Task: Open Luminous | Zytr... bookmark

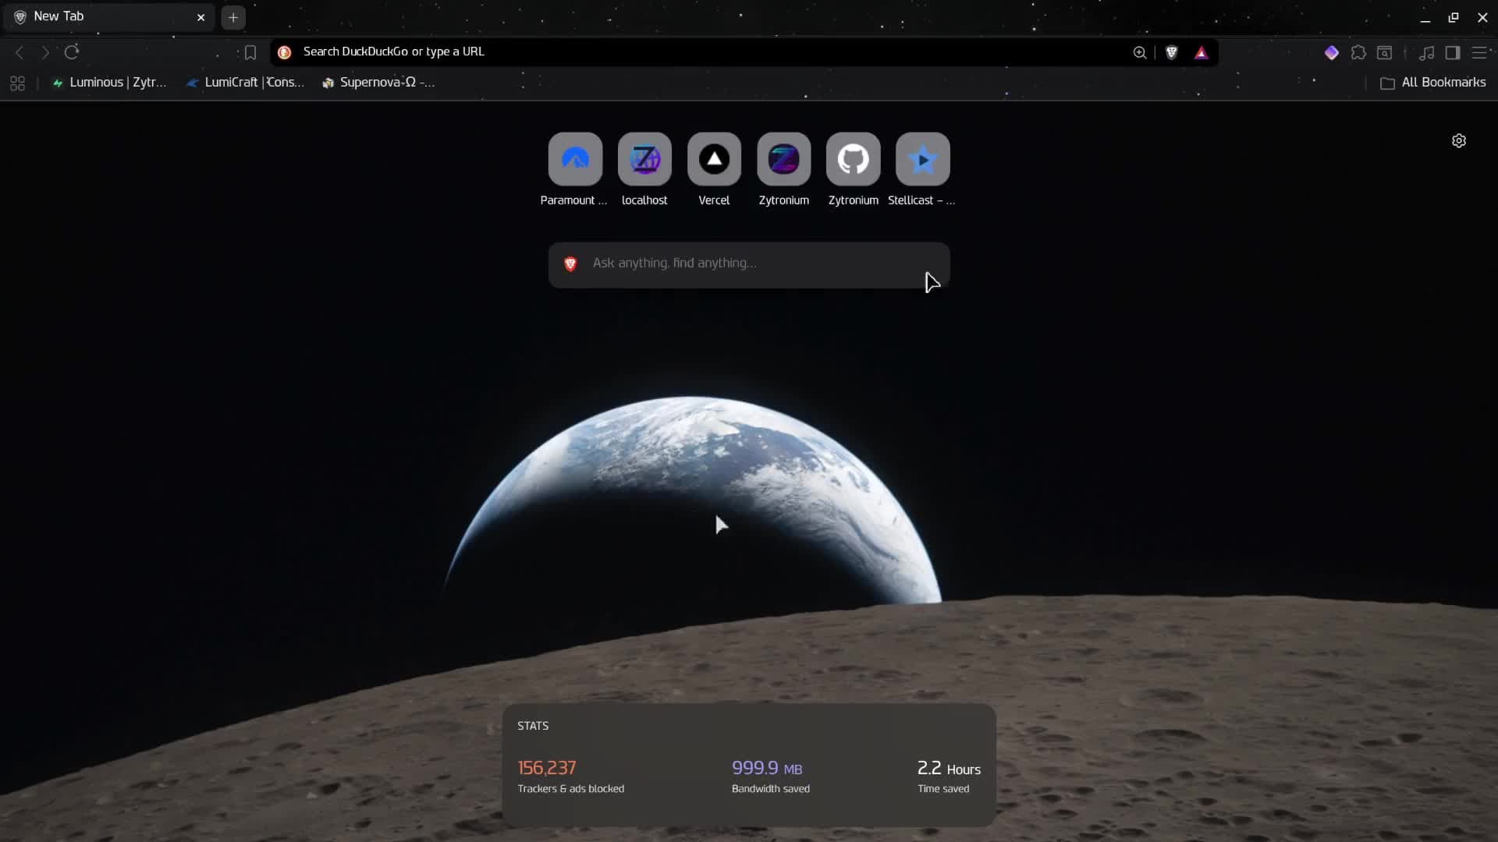Action: (x=109, y=83)
